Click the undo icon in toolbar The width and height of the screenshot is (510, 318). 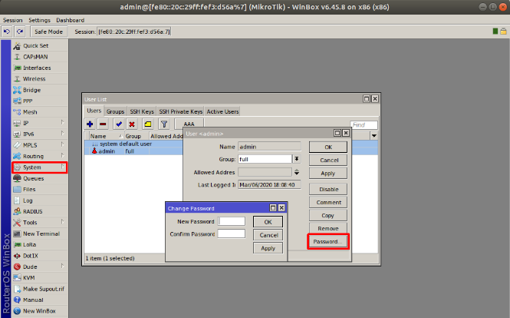(x=7, y=31)
